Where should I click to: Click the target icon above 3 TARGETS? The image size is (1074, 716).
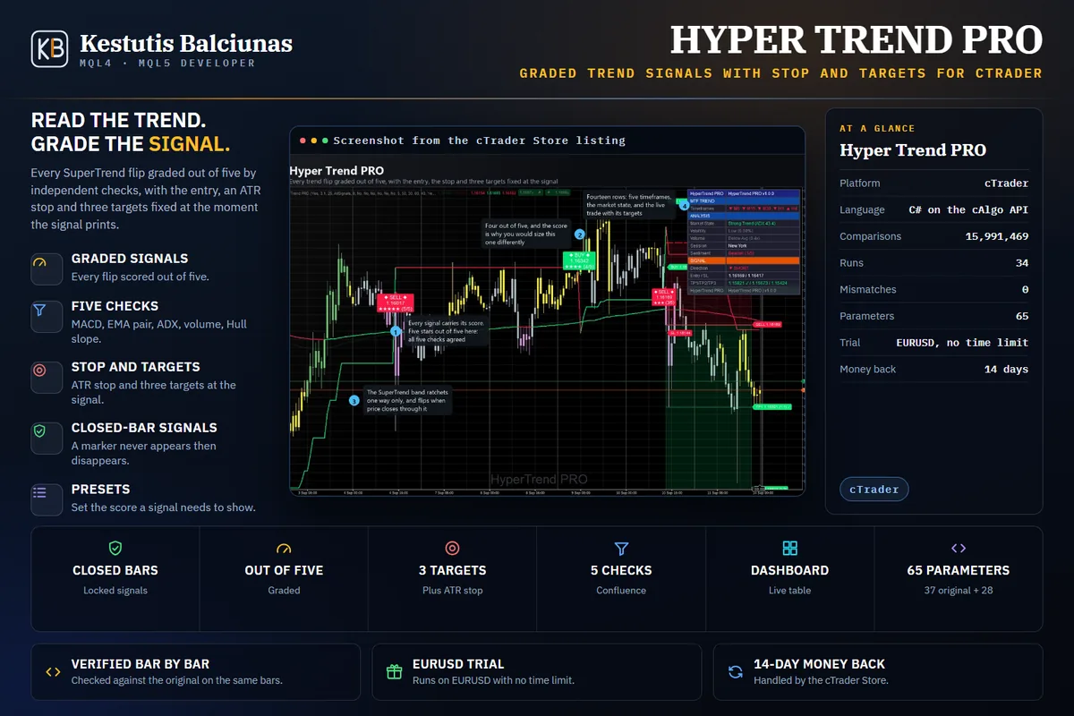[x=452, y=548]
